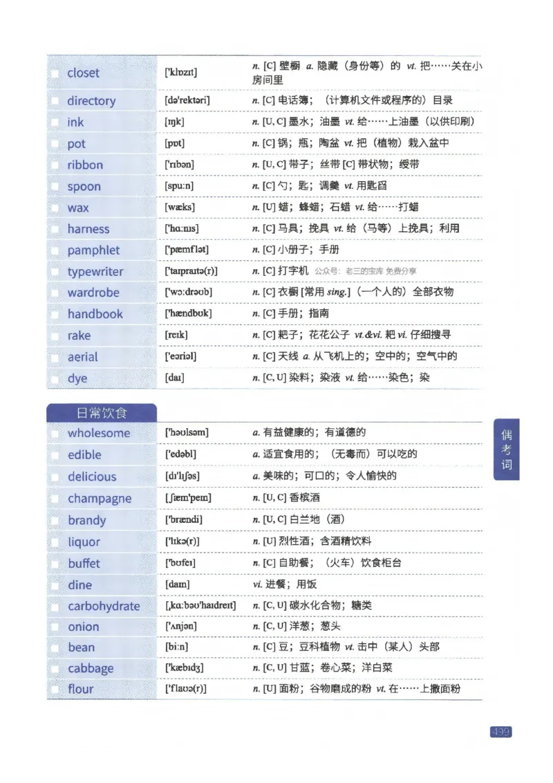Click the phonetic transcription of "spoon"
This screenshot has width=553, height=783.
[x=177, y=186]
